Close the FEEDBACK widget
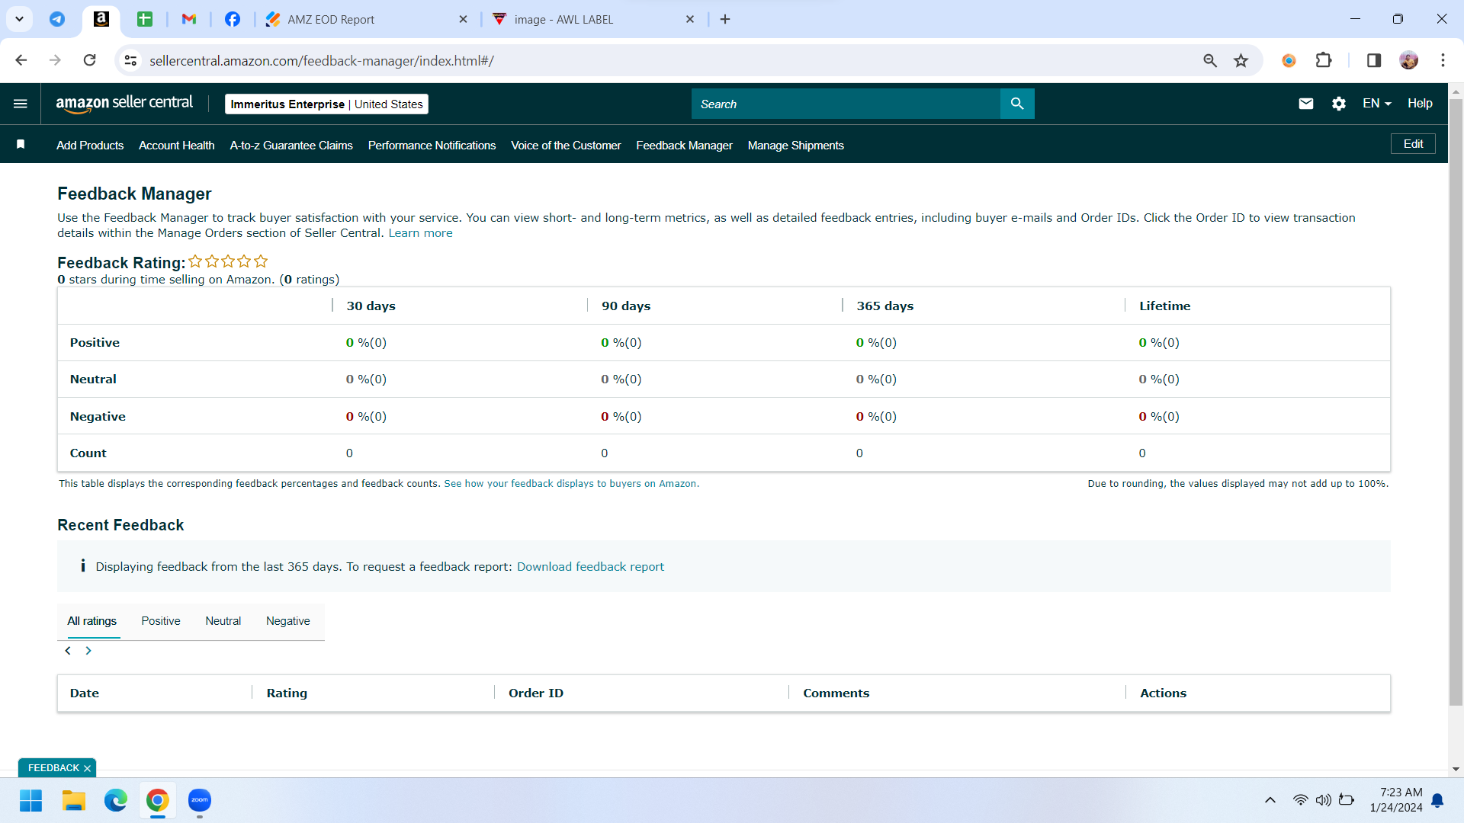Screen dimensions: 1464x823 coord(87,768)
